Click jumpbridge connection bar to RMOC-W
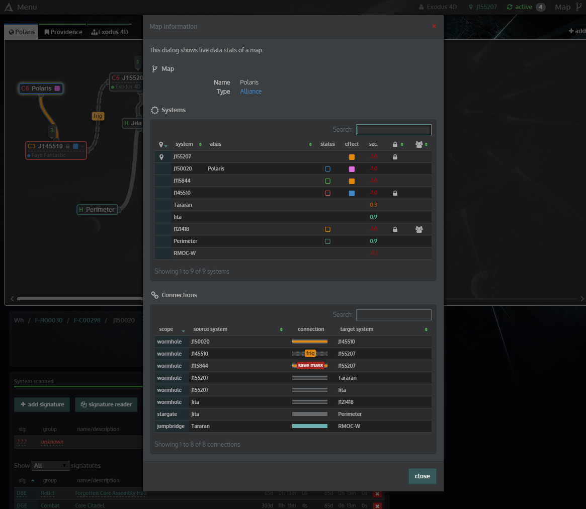 click(310, 426)
